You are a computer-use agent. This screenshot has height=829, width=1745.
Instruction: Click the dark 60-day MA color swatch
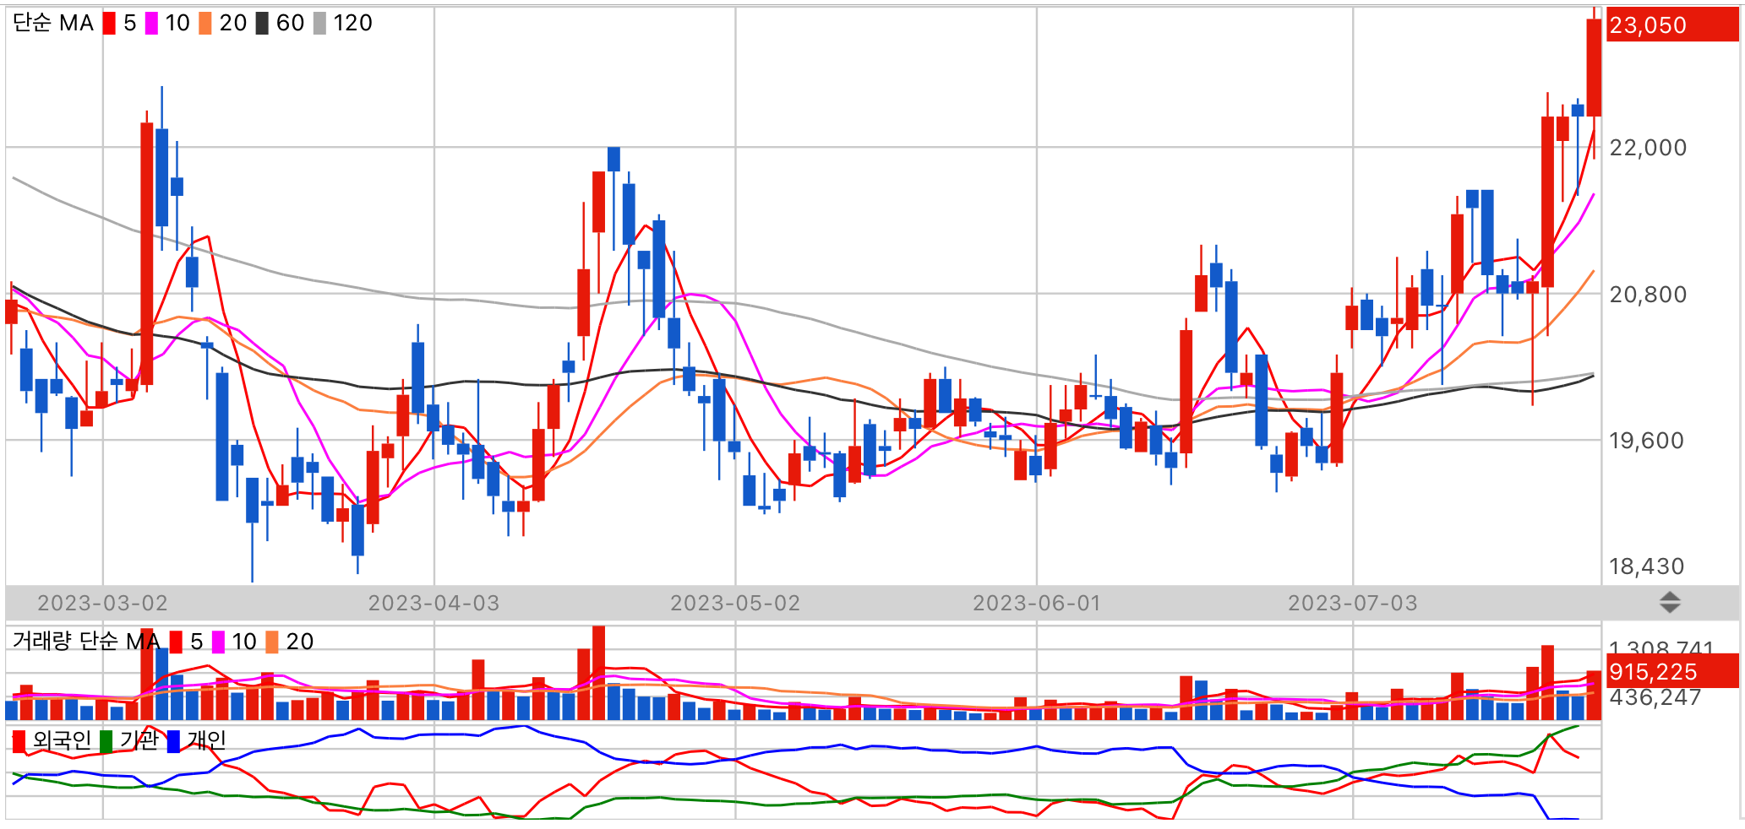(262, 24)
